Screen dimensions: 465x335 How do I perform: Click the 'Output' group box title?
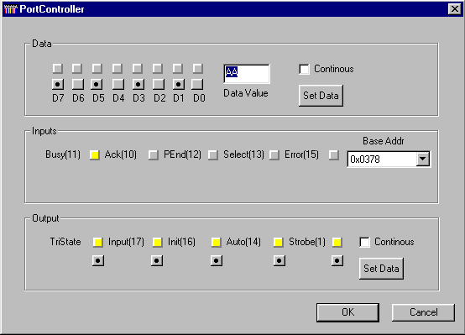[45, 218]
